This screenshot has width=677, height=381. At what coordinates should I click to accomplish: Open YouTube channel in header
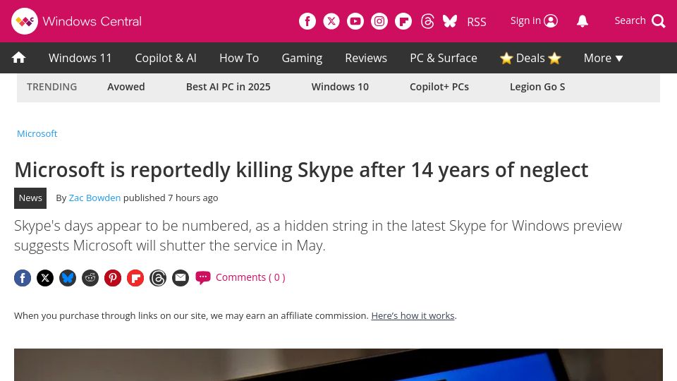tap(355, 21)
